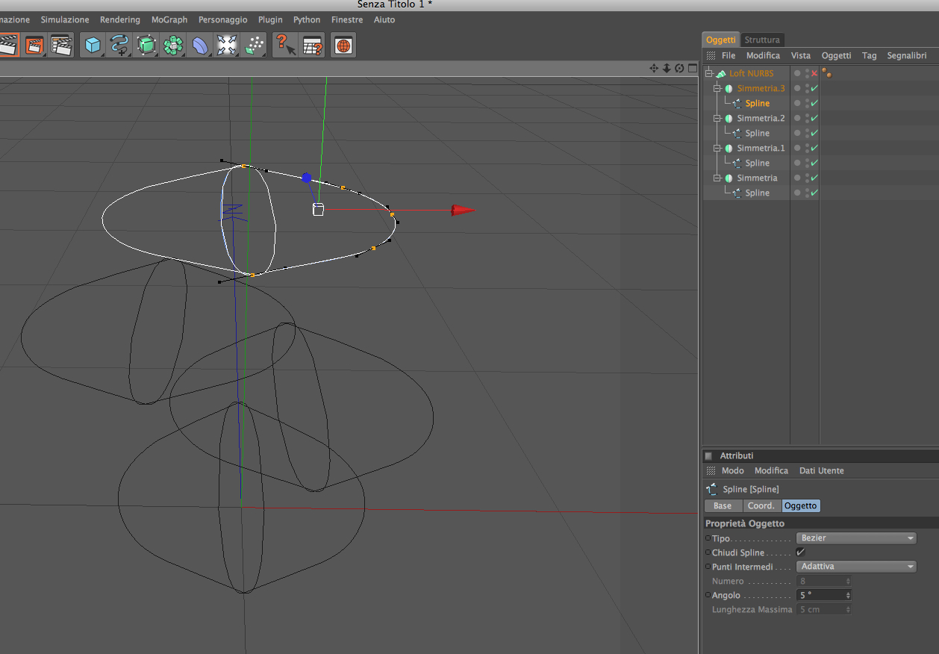The height and width of the screenshot is (654, 939).
Task: Open the spline drawing tool icon
Action: [119, 46]
